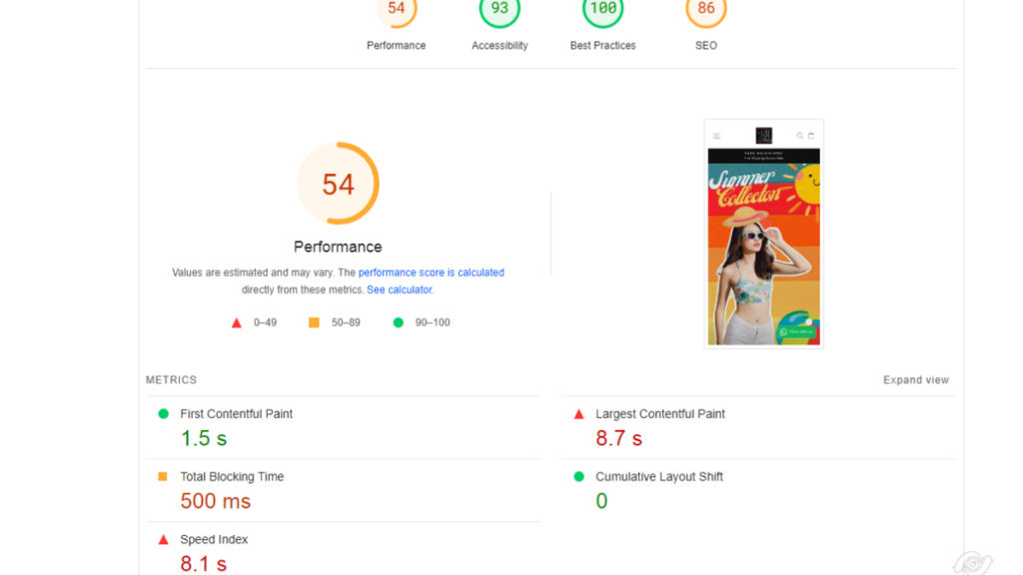Open the See calculator link
The width and height of the screenshot is (1023, 575).
pyautogui.click(x=399, y=289)
